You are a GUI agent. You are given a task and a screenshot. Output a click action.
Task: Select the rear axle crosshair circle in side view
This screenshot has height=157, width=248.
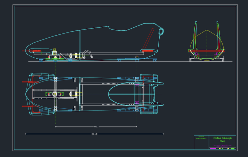click(137, 57)
